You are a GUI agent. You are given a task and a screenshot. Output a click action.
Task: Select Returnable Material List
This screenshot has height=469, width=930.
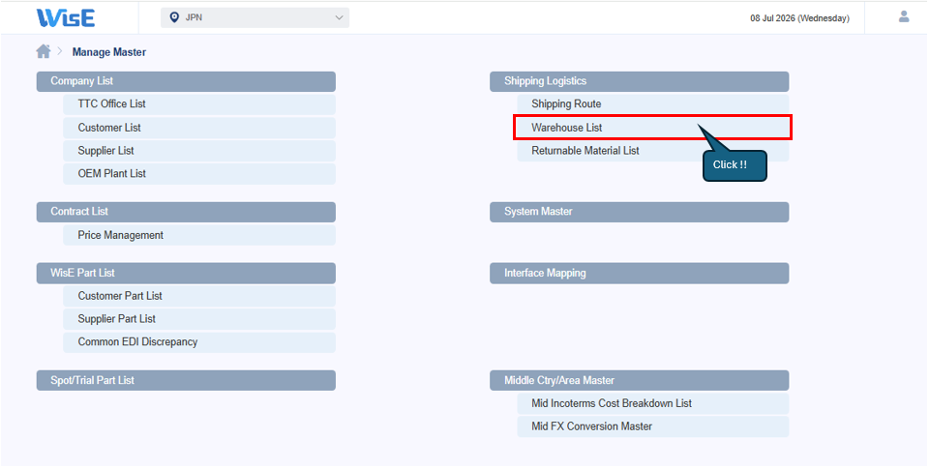[x=653, y=151]
